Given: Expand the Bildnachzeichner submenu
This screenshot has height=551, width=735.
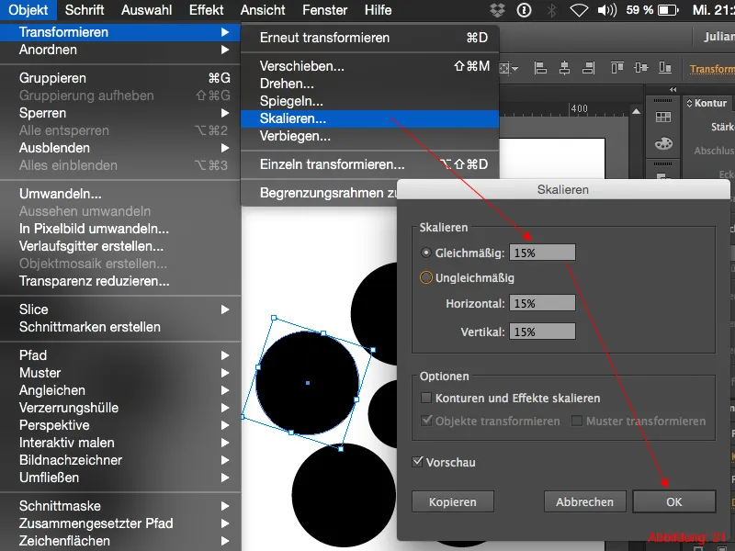Looking at the screenshot, I should [225, 460].
